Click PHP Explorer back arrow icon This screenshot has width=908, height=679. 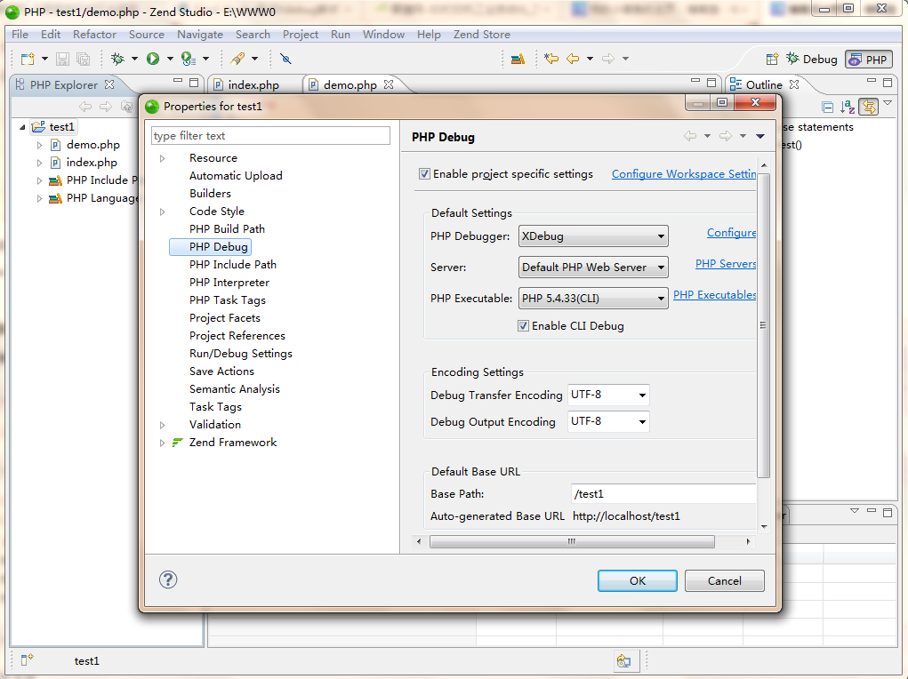(85, 107)
